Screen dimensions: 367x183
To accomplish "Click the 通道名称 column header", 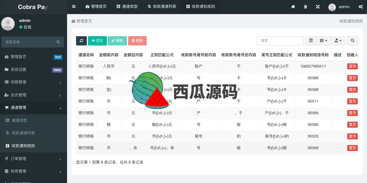I will coord(86,55).
